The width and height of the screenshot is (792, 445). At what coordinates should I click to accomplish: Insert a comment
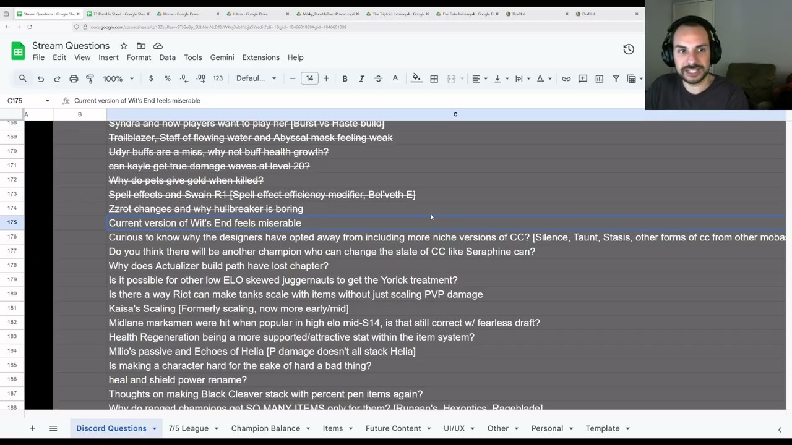[583, 78]
